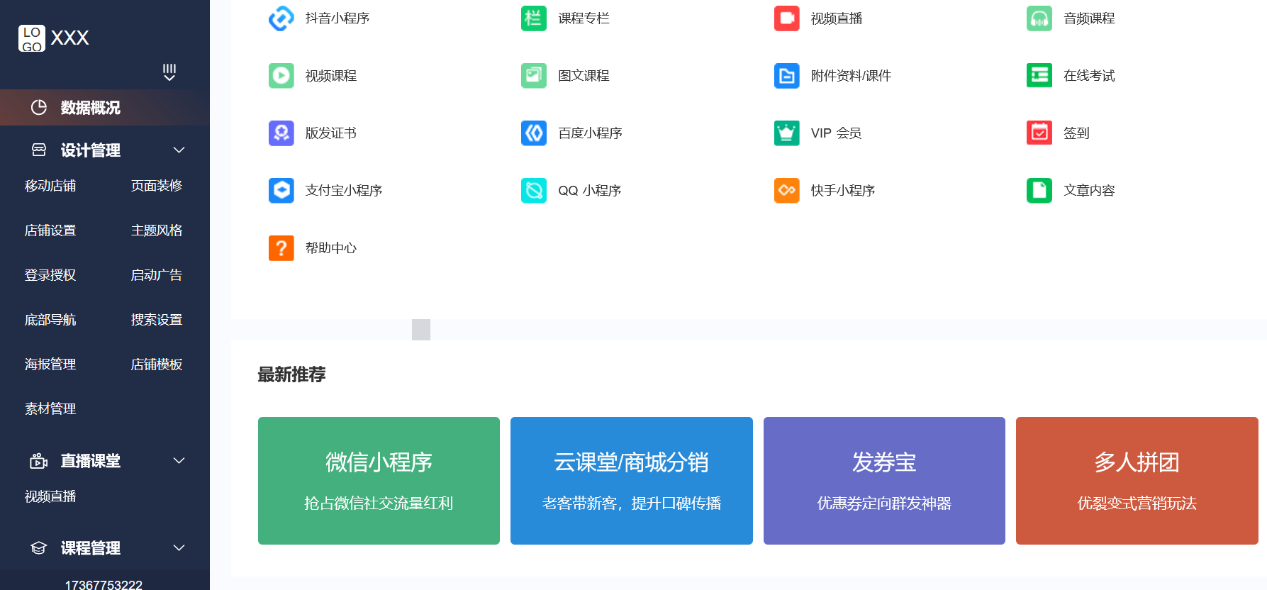Open the VIP 会员 crown icon
The image size is (1267, 590).
[786, 133]
